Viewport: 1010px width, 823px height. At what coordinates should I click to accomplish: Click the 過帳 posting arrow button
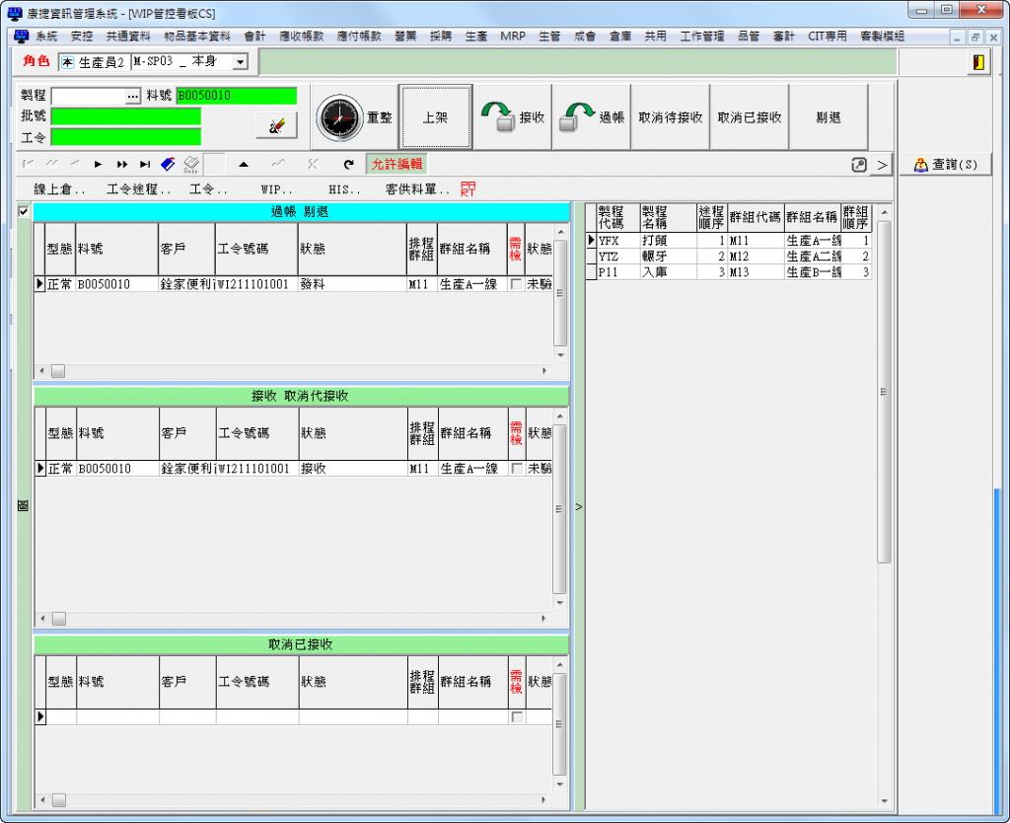coord(592,116)
